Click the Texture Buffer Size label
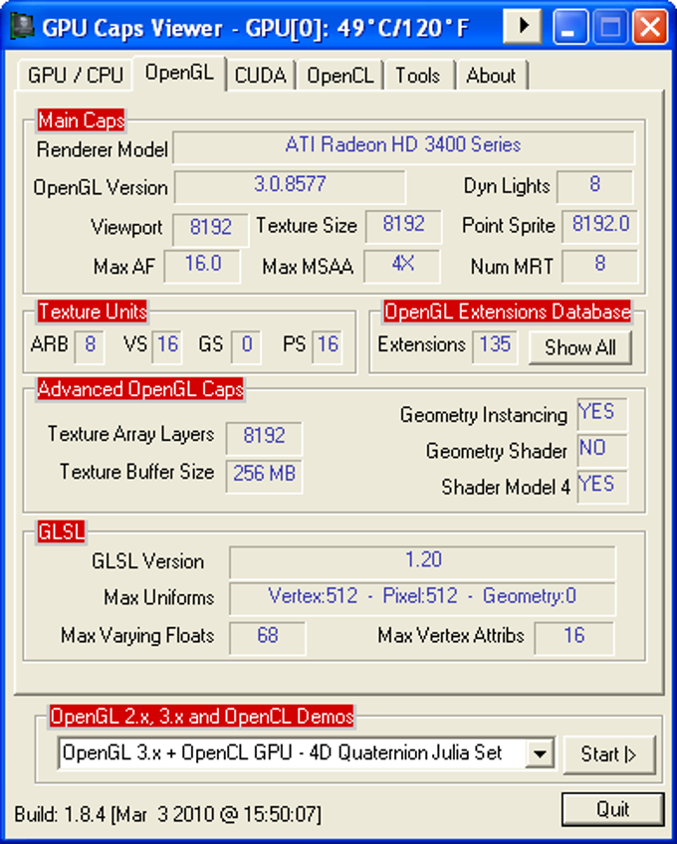 click(x=136, y=472)
